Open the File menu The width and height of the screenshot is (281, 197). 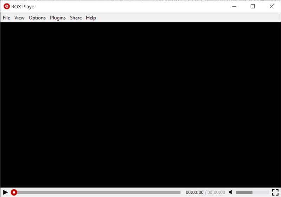point(6,18)
